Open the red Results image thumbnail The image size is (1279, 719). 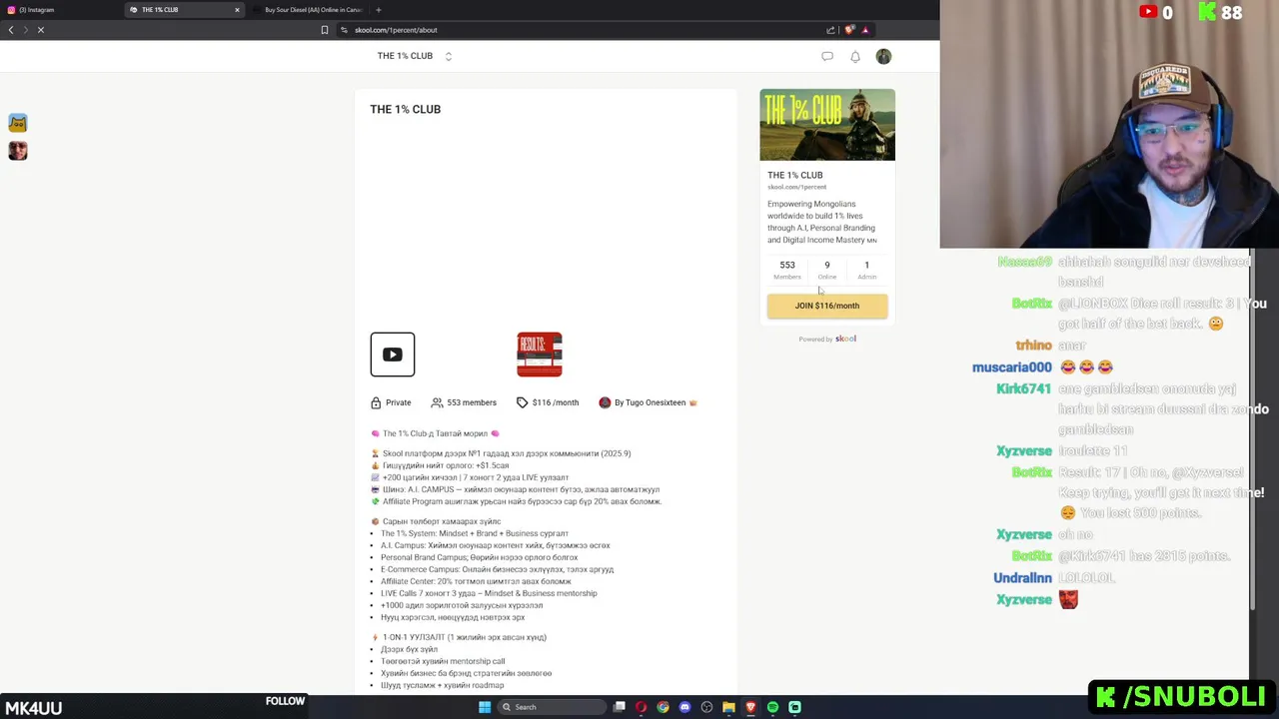[540, 355]
